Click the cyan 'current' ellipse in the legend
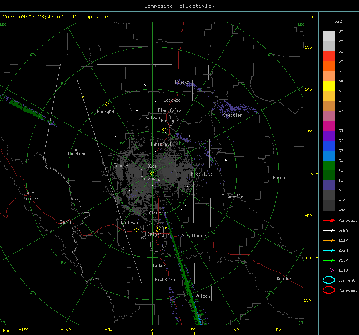This screenshot has width=359, height=335. (x=329, y=280)
